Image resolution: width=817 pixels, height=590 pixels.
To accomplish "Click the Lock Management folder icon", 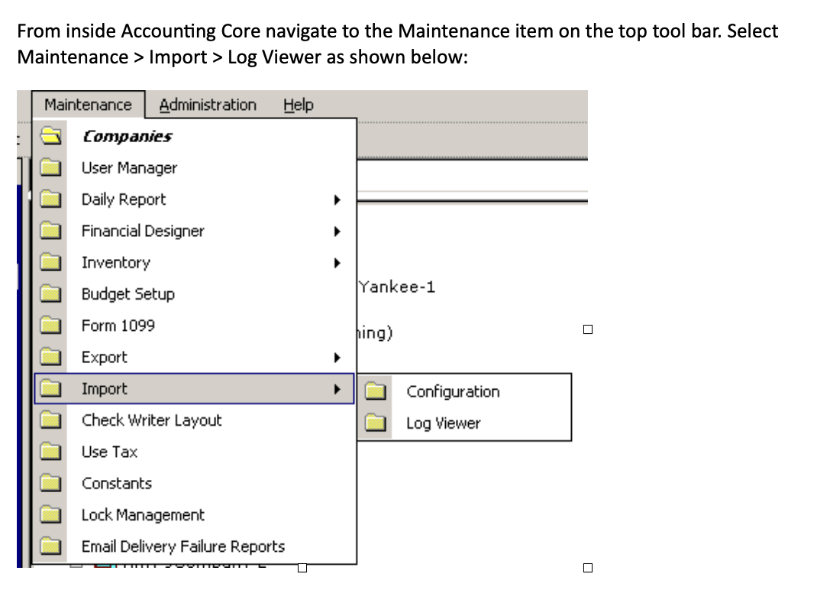I will click(52, 515).
